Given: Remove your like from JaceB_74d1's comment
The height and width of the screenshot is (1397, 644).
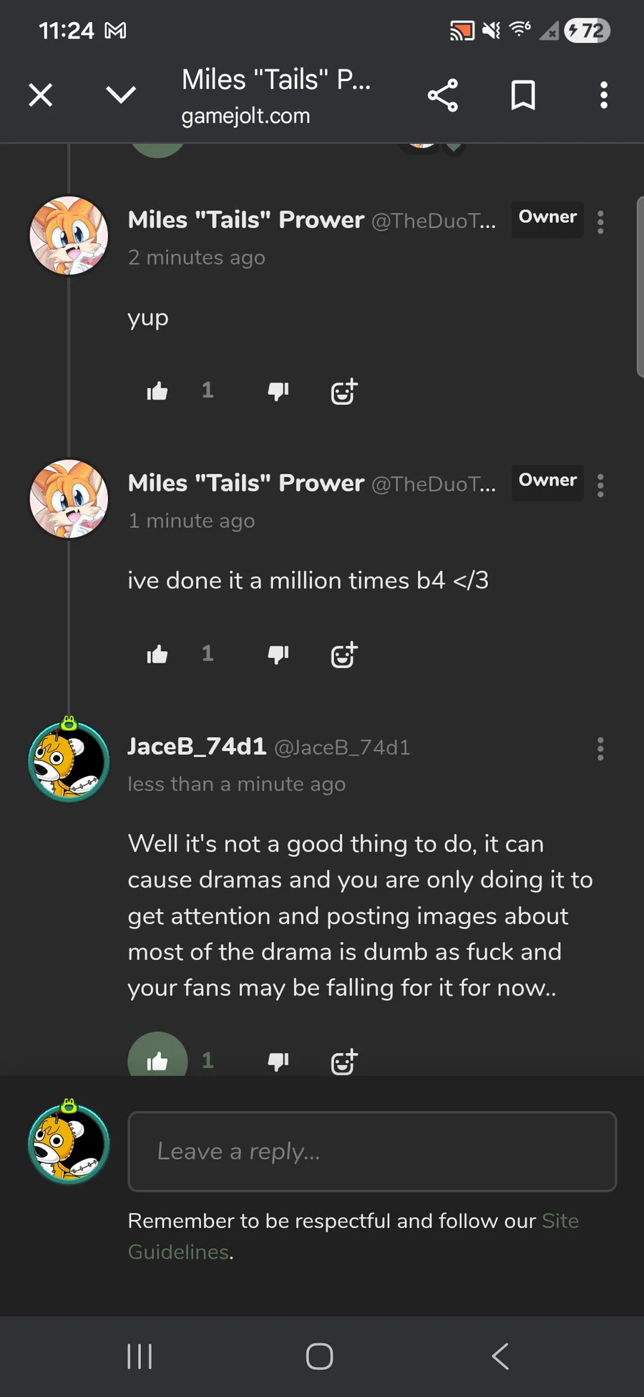Looking at the screenshot, I should point(157,1060).
